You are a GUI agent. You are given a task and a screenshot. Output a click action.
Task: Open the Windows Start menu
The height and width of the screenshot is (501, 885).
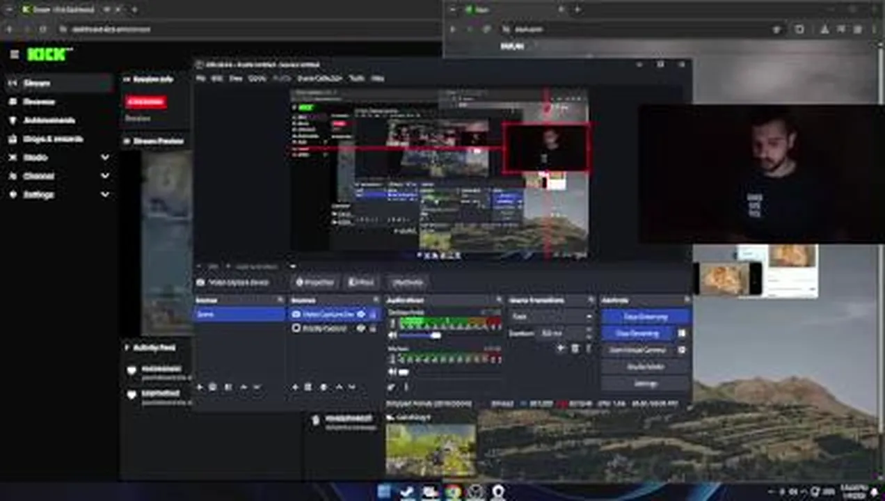pos(384,492)
